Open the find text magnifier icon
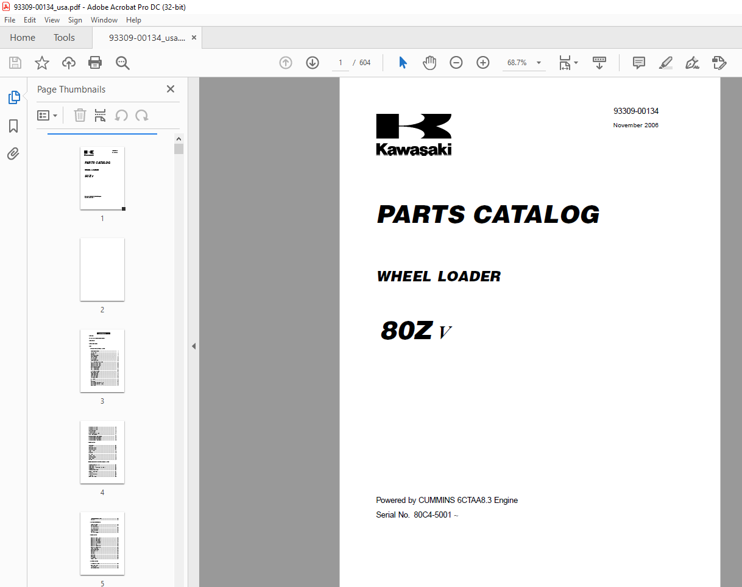Image resolution: width=742 pixels, height=587 pixels. tap(122, 63)
